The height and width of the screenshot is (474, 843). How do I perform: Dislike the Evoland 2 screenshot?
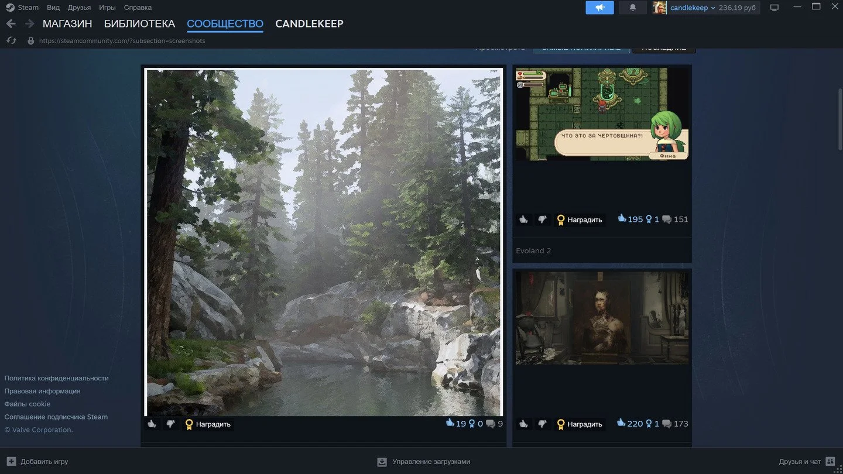(542, 219)
